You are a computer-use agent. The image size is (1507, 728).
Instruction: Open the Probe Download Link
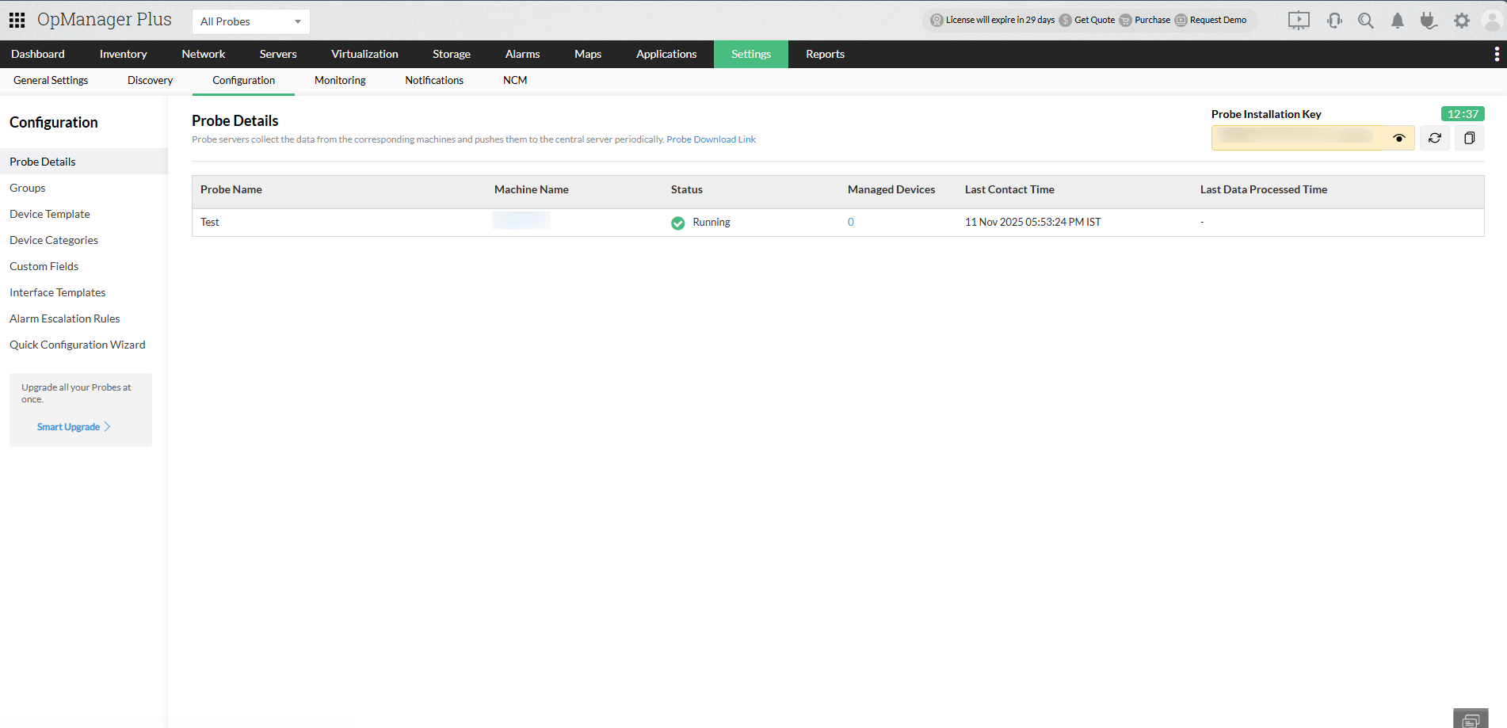coord(711,139)
